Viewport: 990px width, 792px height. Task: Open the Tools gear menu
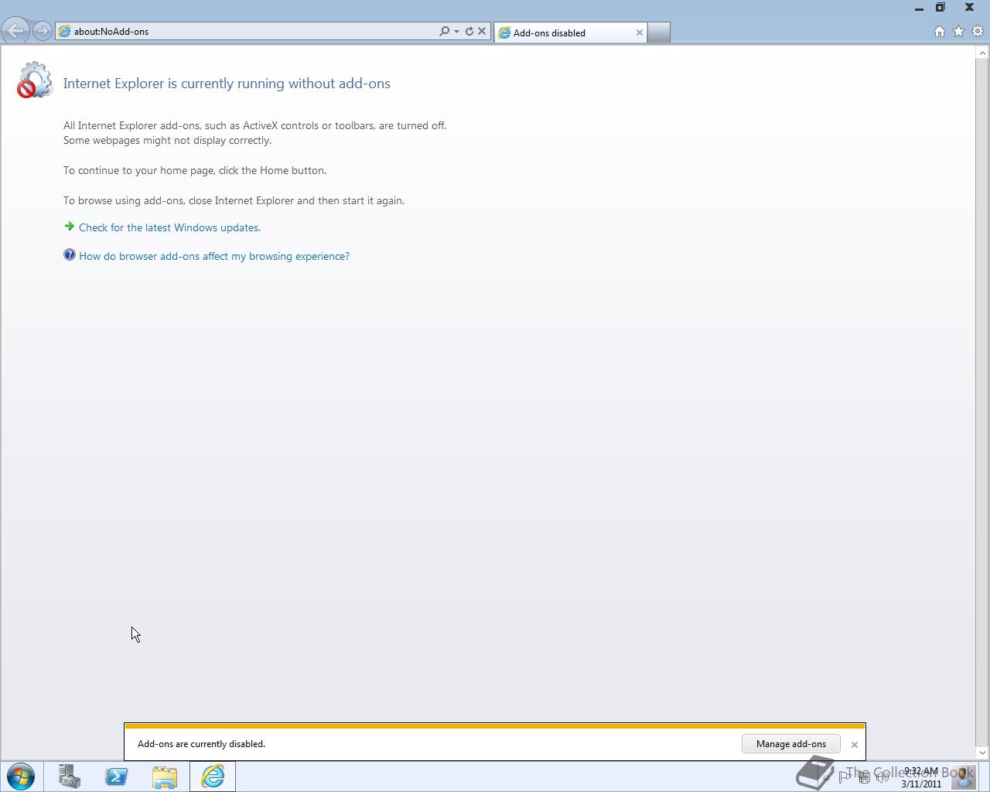click(x=978, y=32)
